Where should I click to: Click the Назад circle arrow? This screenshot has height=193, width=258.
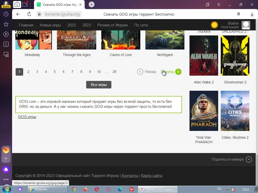point(140,72)
